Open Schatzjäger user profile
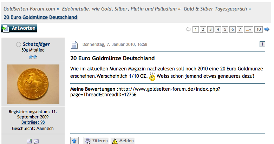274x144 pixels. pos(36,44)
